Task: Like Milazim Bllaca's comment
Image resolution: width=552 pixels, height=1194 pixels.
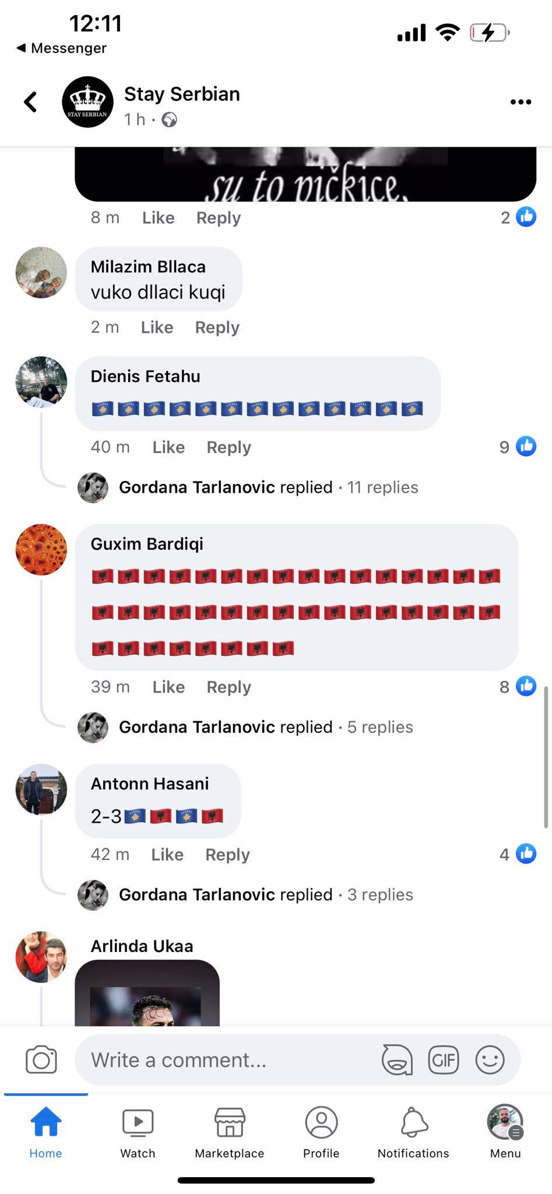Action: pos(157,328)
